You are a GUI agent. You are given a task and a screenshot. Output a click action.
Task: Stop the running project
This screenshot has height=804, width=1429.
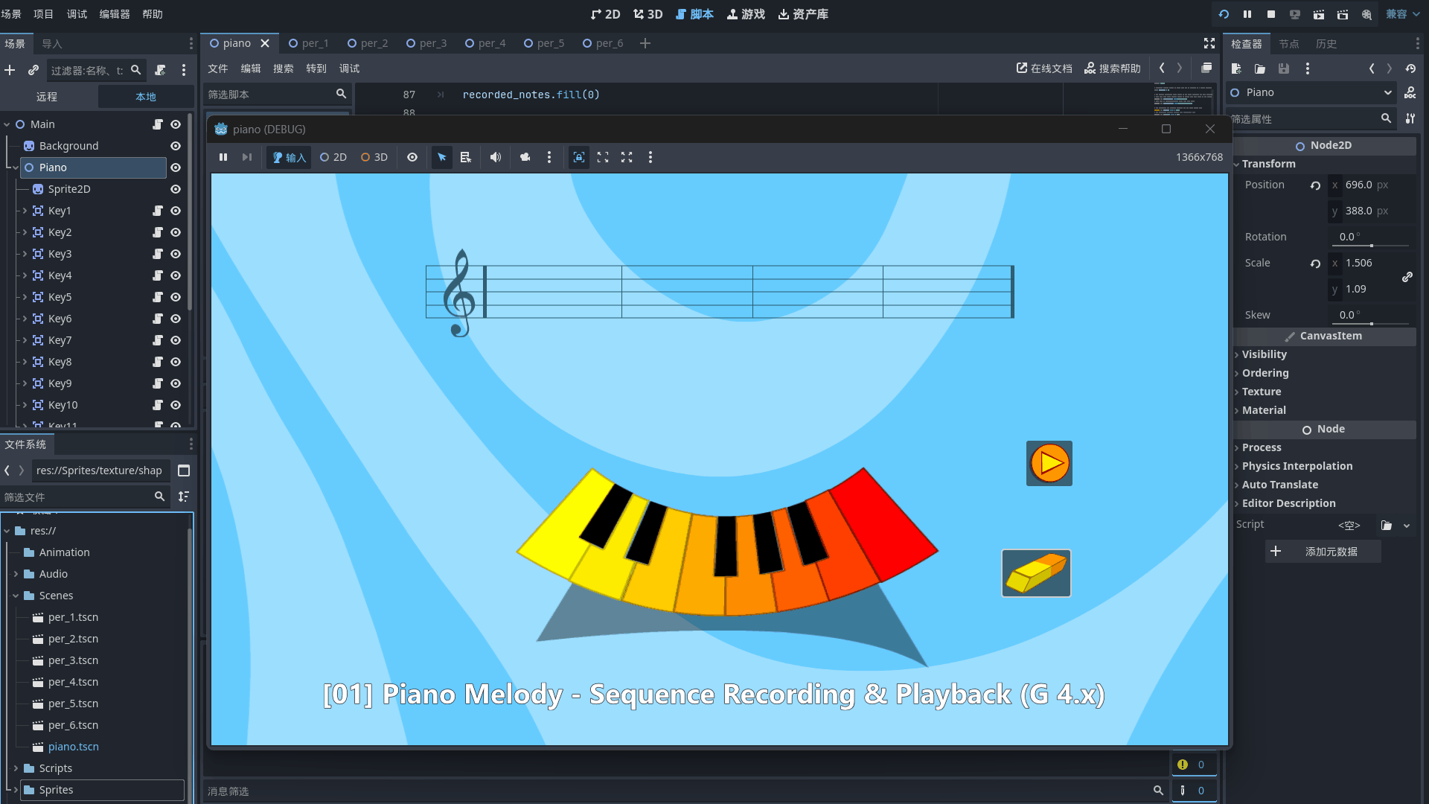(x=1271, y=14)
